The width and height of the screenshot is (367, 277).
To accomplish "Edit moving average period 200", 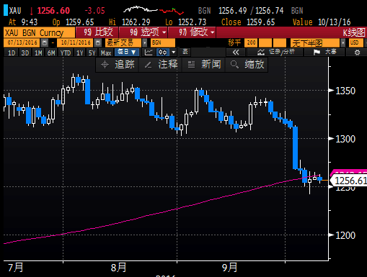I will coord(251,43).
